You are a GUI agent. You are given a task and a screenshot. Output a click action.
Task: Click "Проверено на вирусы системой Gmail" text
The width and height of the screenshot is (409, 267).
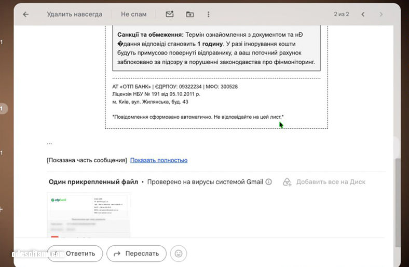pos(205,182)
